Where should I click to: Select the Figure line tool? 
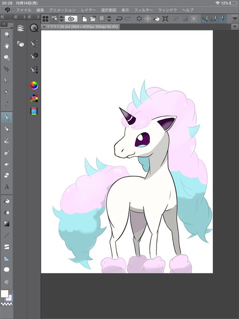[7, 235]
